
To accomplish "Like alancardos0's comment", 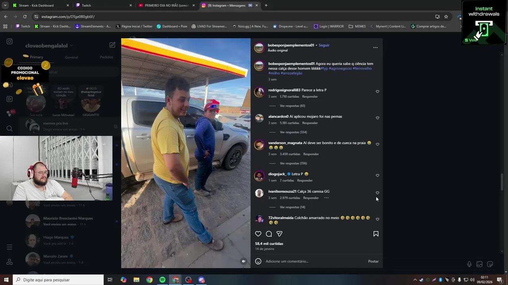I will click(377, 118).
